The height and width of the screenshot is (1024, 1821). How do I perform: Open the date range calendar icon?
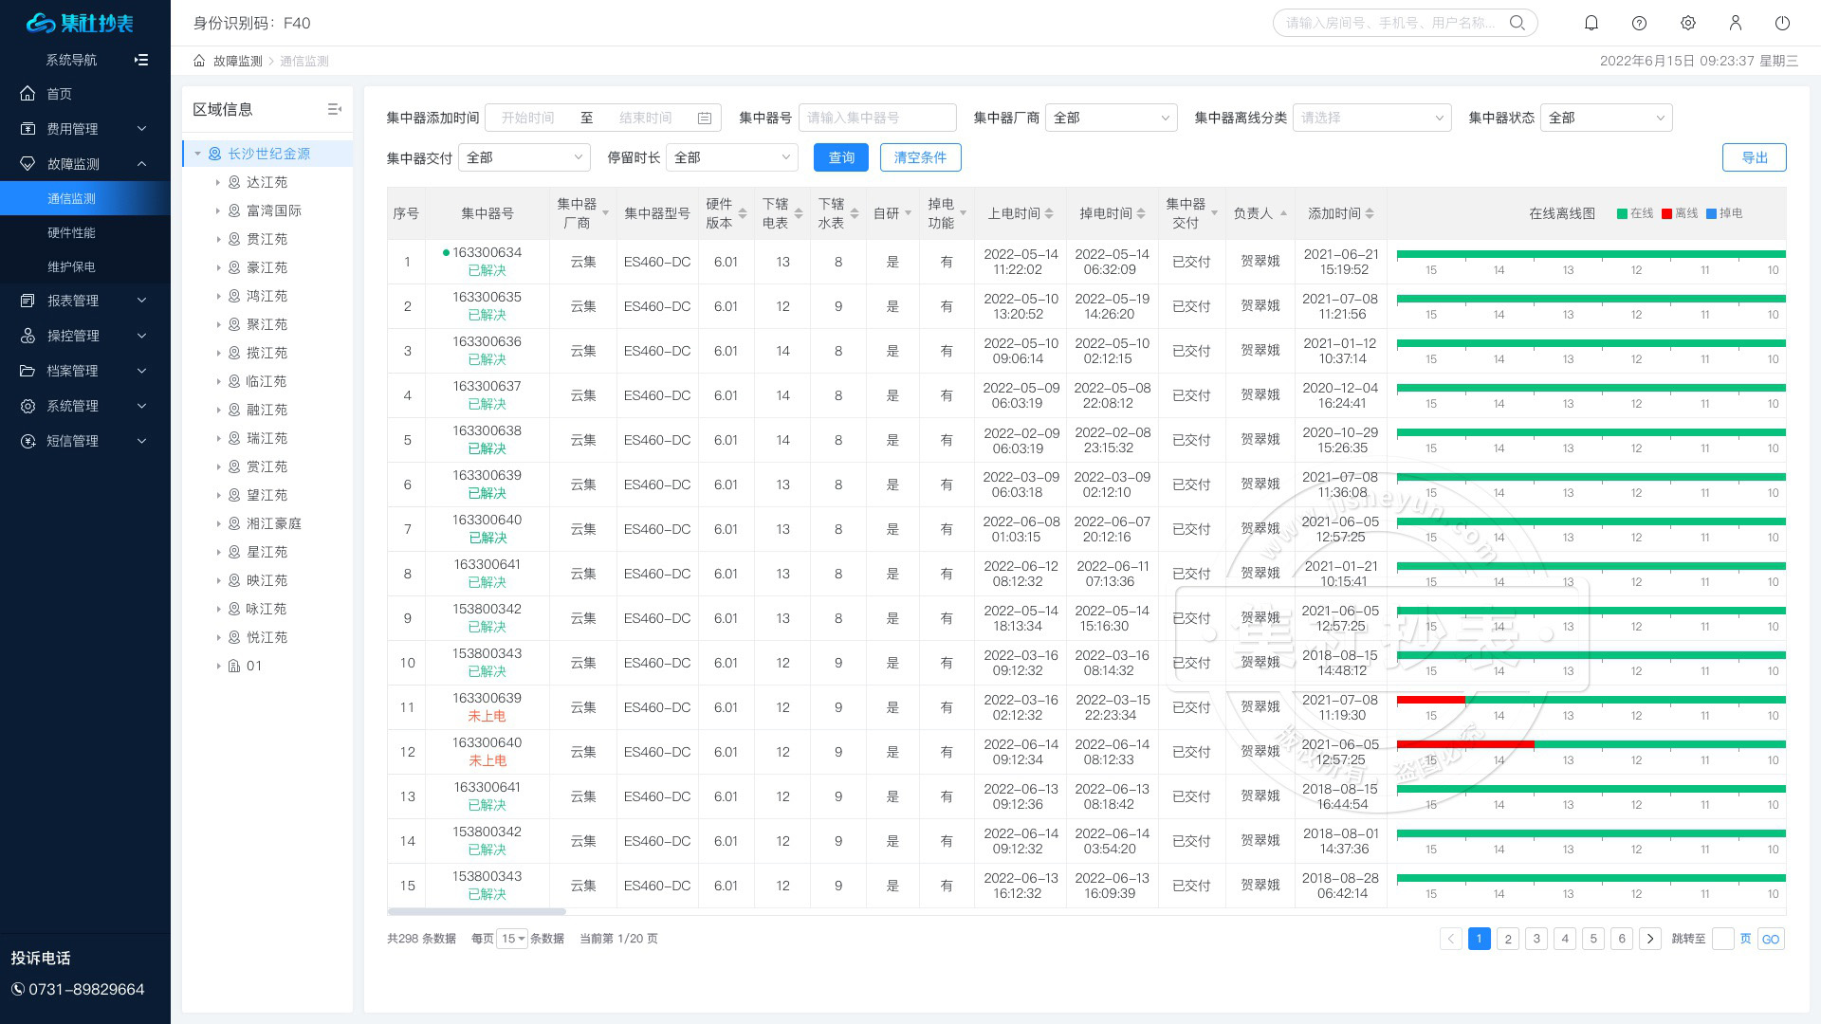705,119
